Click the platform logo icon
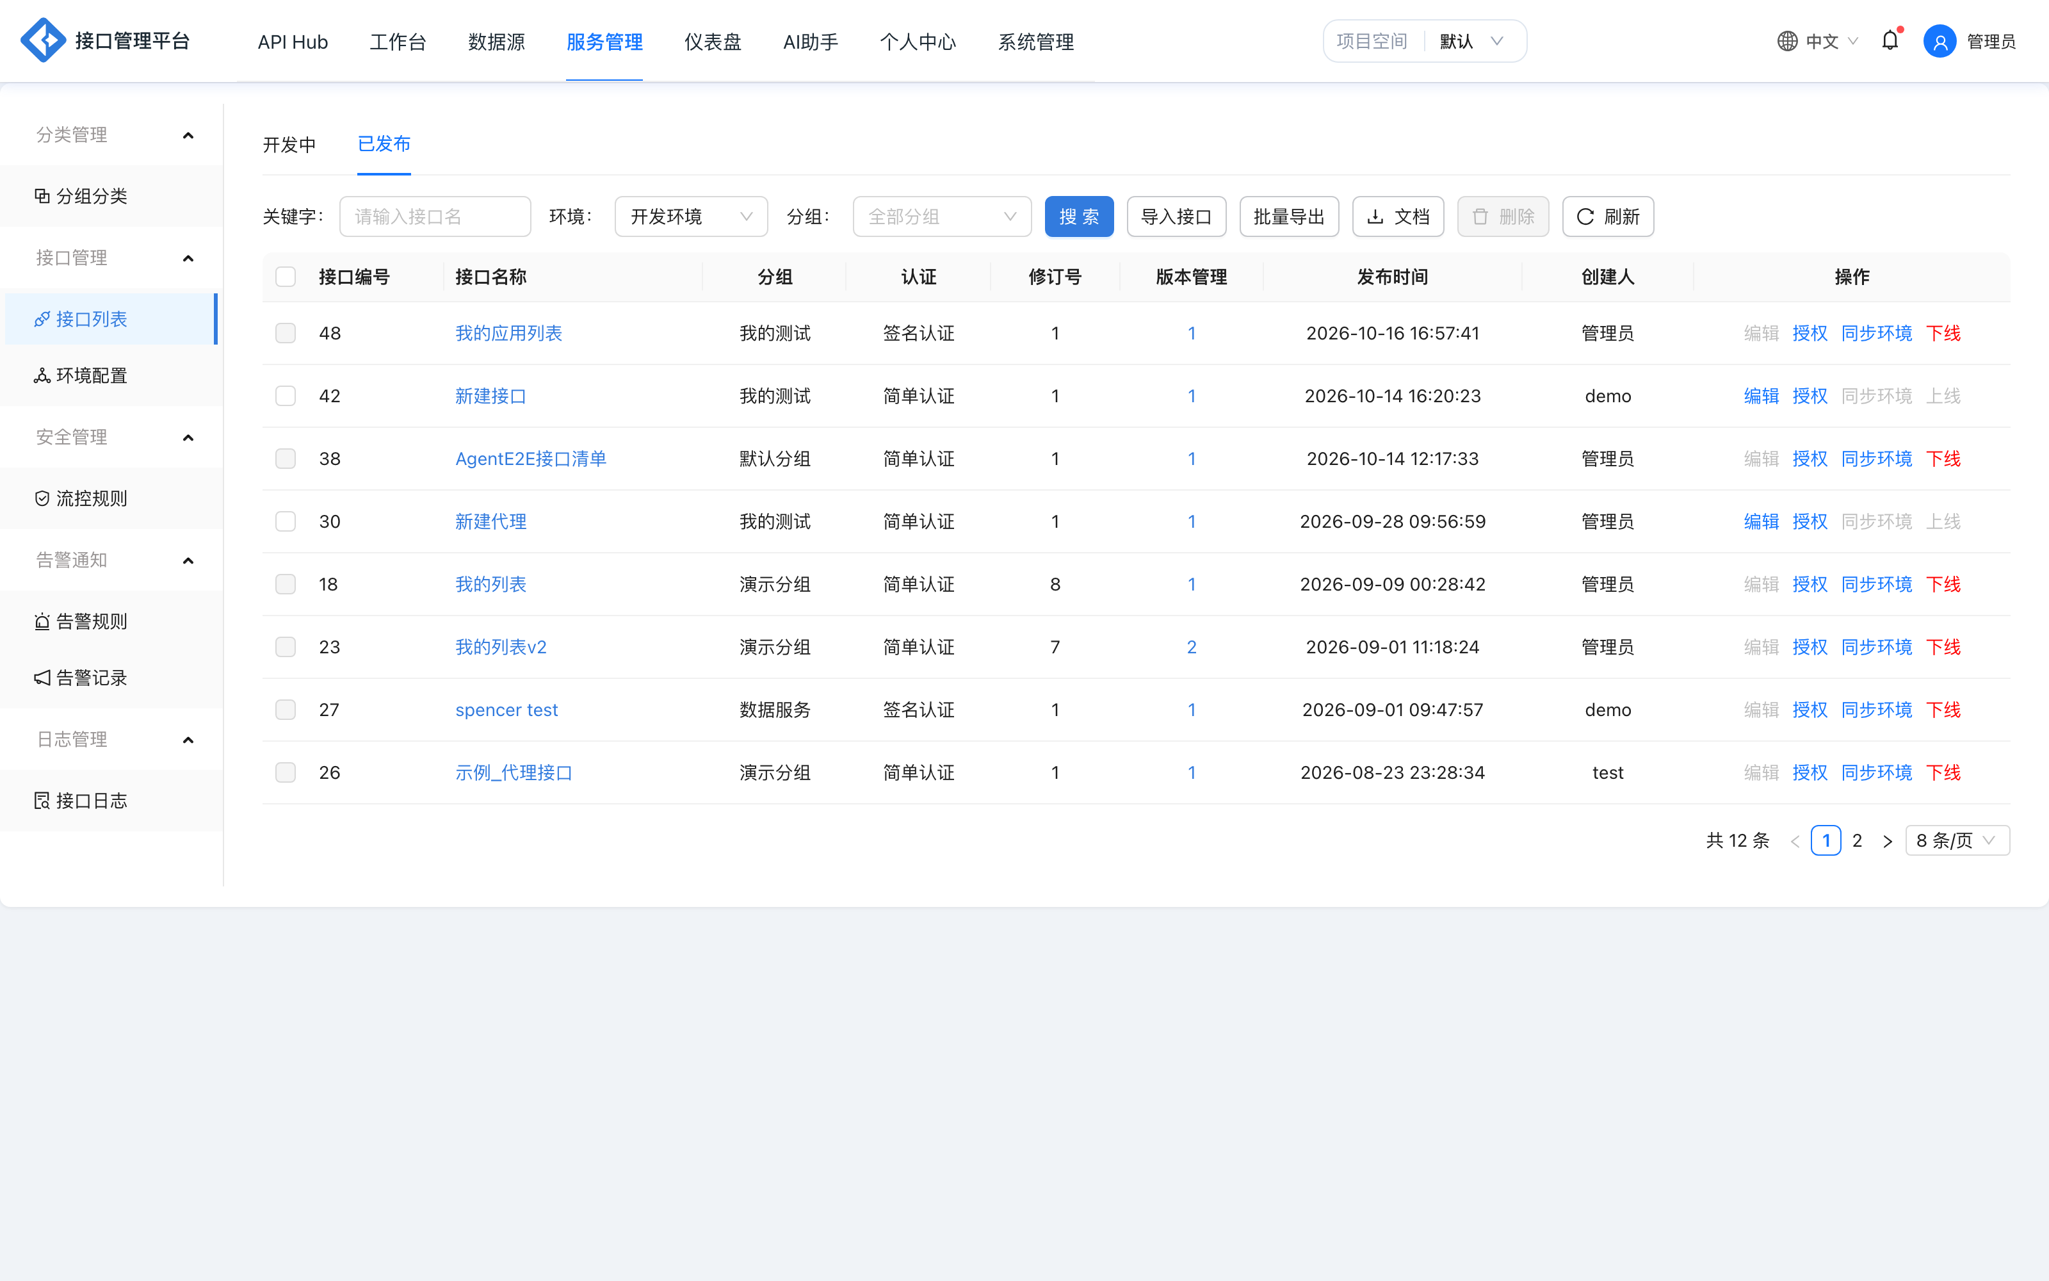 pos(42,40)
